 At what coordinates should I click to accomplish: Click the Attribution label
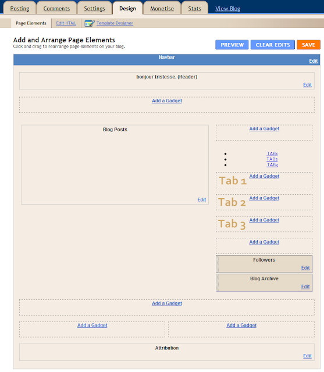click(167, 348)
